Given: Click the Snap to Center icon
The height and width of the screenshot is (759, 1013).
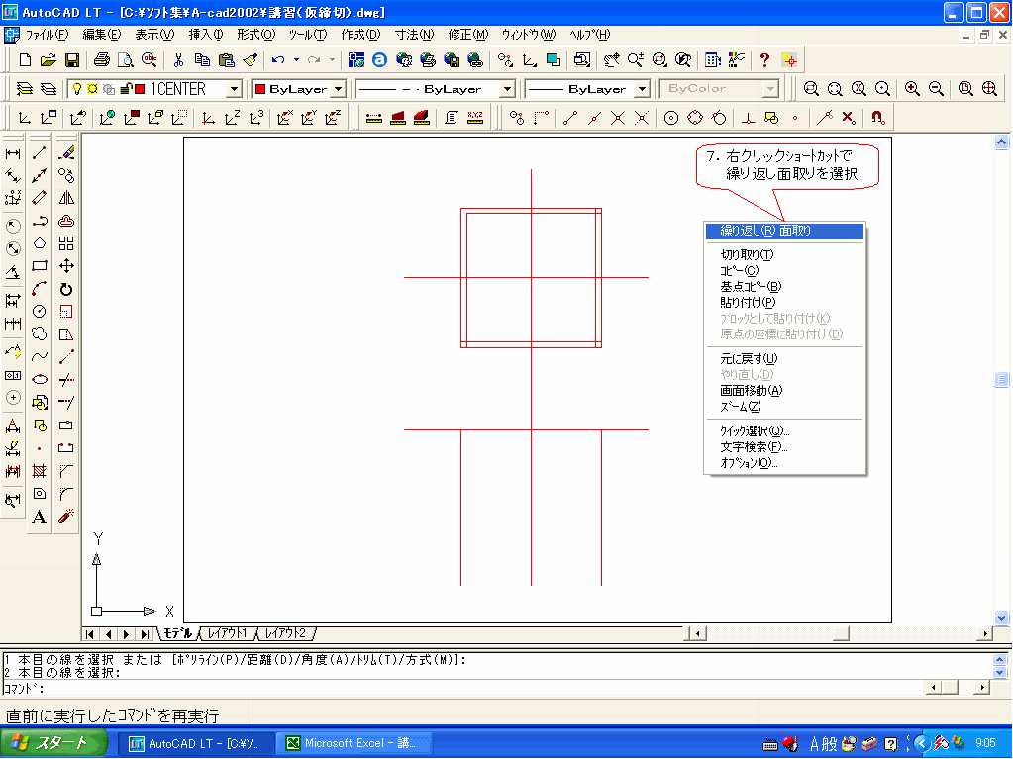Looking at the screenshot, I should pyautogui.click(x=671, y=118).
